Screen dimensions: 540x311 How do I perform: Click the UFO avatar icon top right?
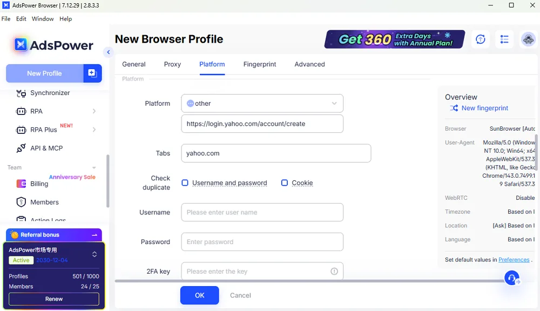[x=528, y=39]
